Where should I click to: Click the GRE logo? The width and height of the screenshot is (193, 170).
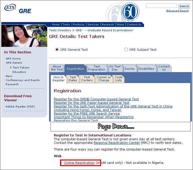pyautogui.click(x=25, y=11)
